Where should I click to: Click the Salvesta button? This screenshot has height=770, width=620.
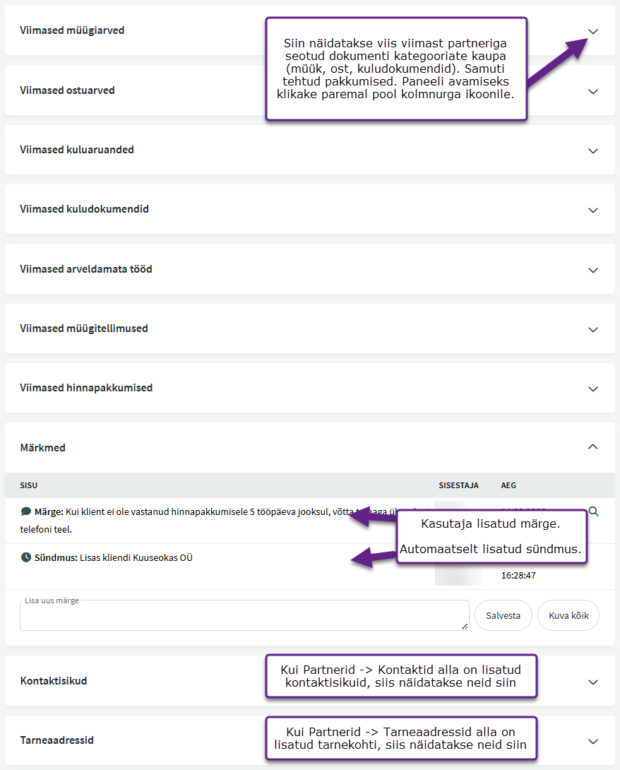tap(503, 615)
